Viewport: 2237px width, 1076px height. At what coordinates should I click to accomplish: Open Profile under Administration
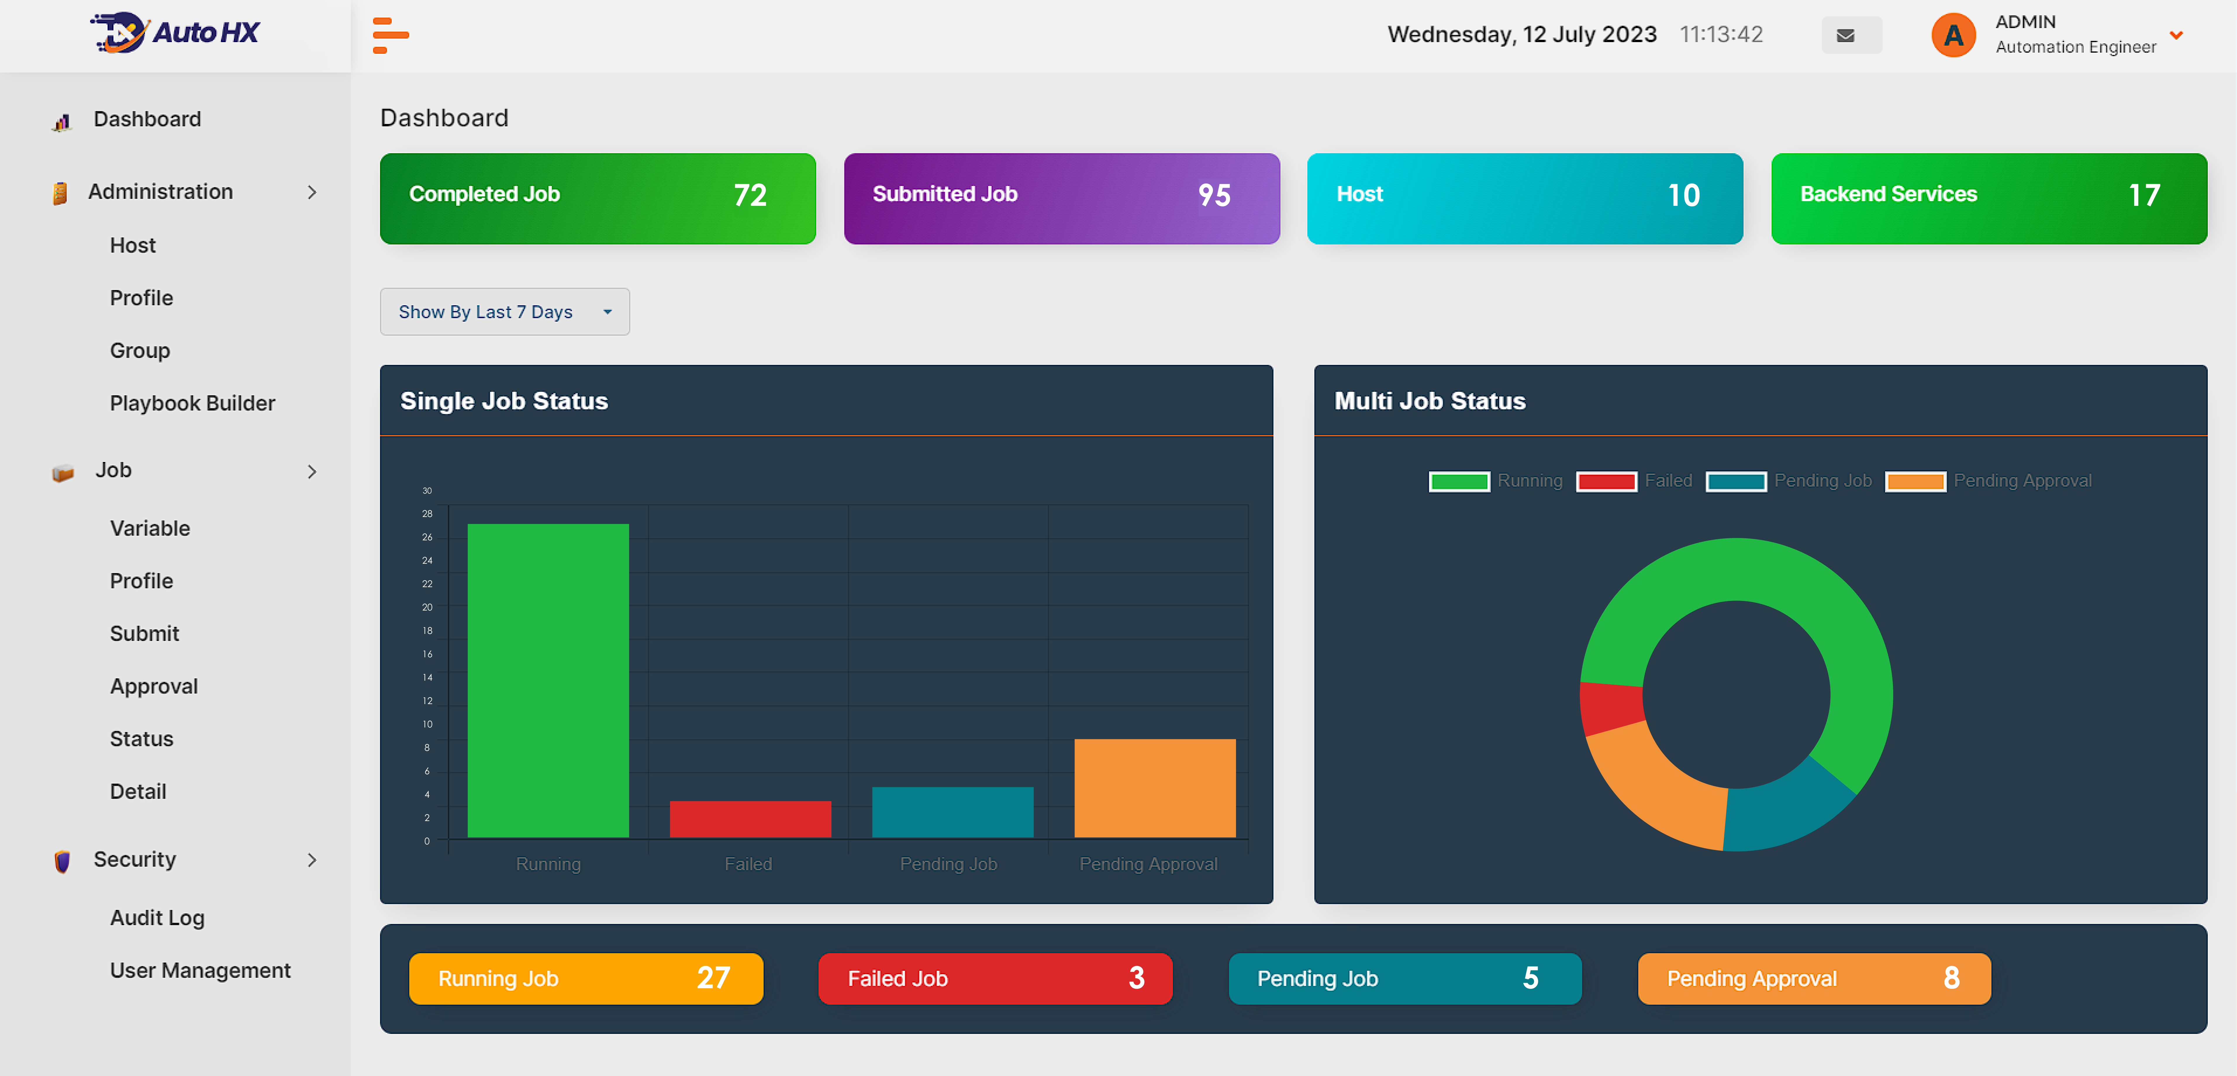(x=141, y=298)
